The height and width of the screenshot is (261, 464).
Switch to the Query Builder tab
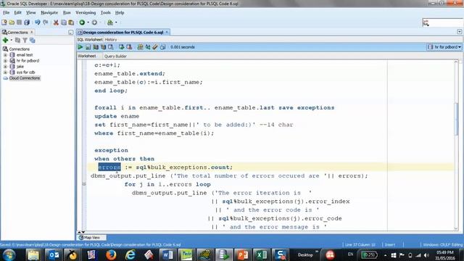[115, 57]
